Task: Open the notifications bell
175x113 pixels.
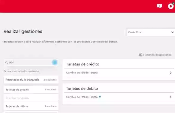Action: tap(171, 6)
